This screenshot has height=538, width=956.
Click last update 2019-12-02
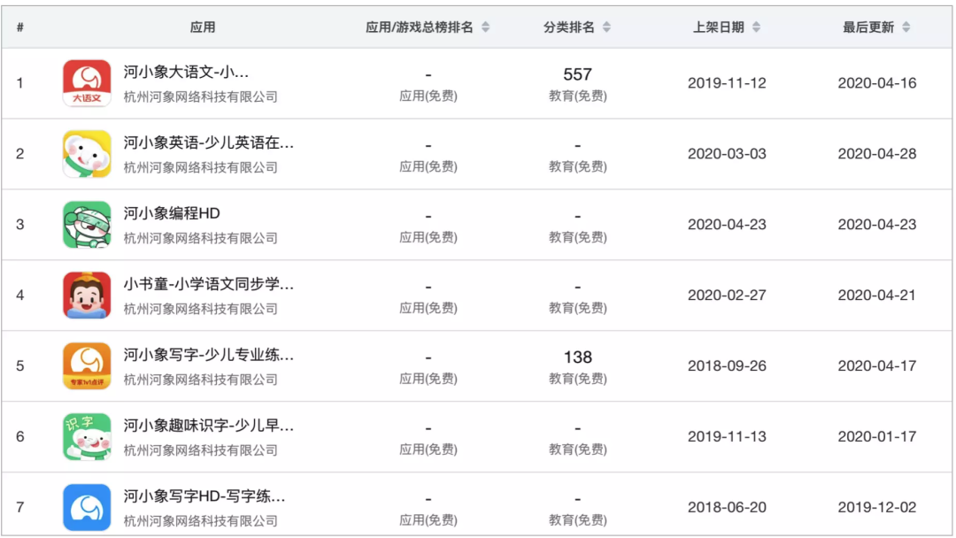tap(876, 507)
